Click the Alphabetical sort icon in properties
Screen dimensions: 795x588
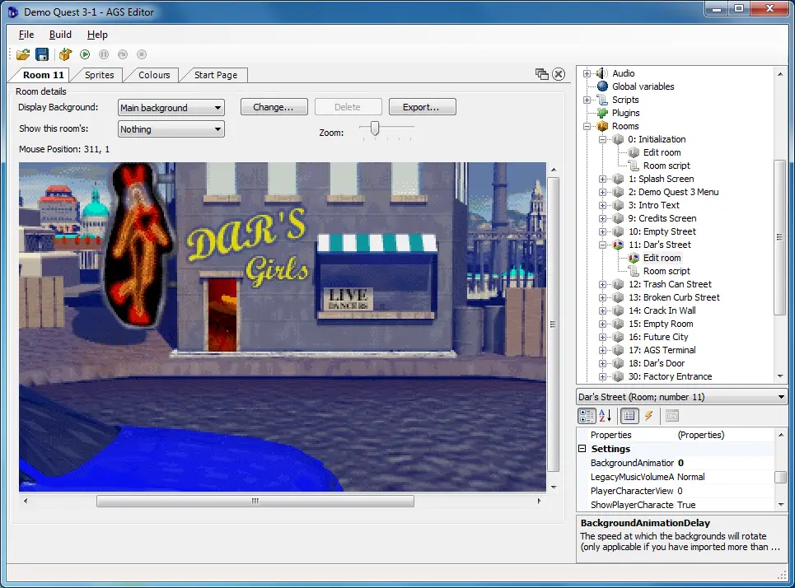(x=606, y=416)
